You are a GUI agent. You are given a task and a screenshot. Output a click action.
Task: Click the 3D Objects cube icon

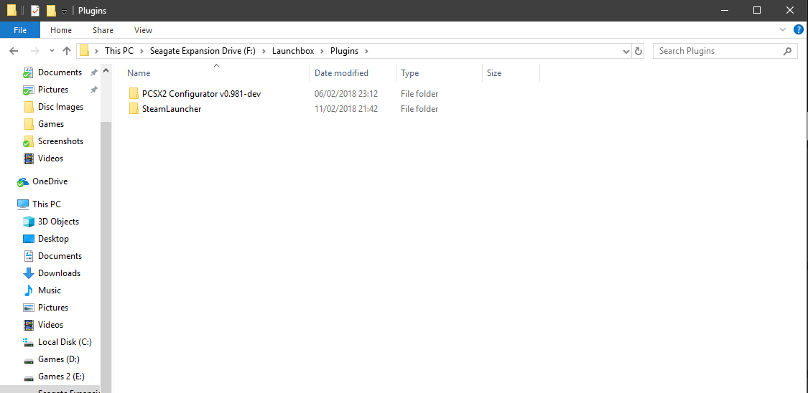29,222
